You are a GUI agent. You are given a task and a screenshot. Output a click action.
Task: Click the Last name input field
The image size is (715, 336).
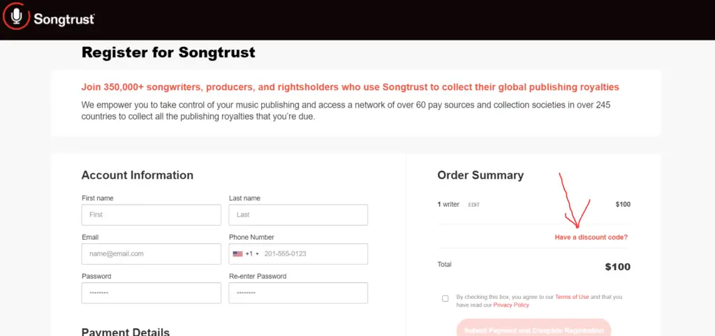298,214
